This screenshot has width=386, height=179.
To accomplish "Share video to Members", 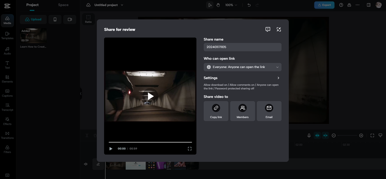I will point(242,111).
